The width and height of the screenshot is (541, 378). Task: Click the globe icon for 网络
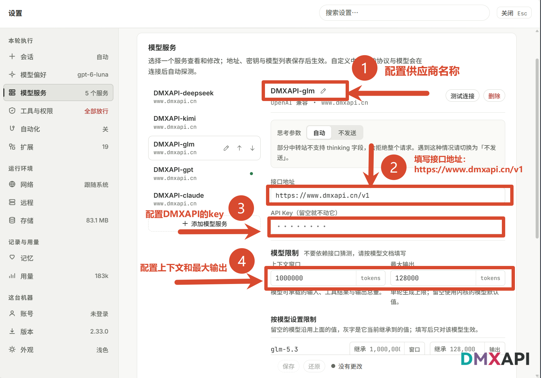tap(12, 184)
